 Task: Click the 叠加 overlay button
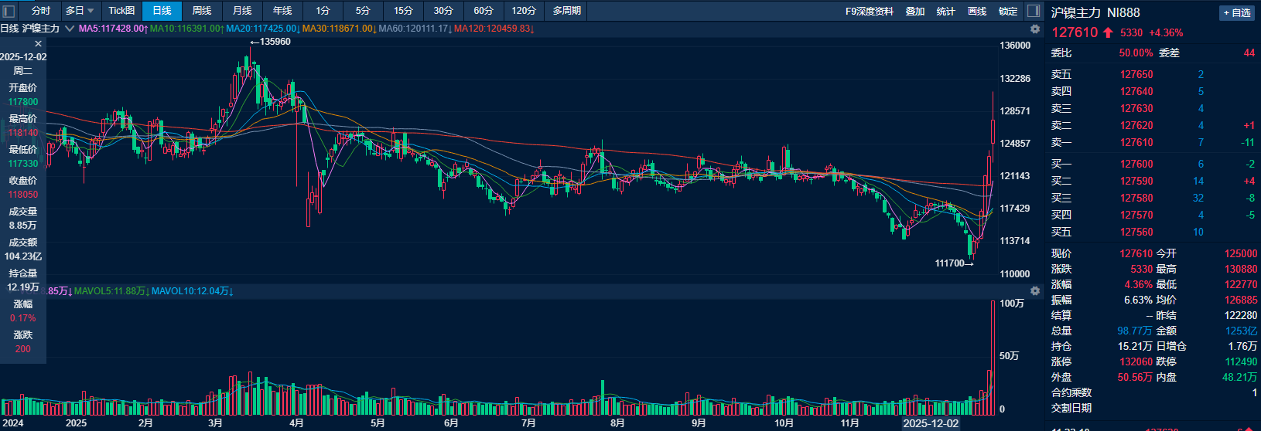pyautogui.click(x=915, y=12)
